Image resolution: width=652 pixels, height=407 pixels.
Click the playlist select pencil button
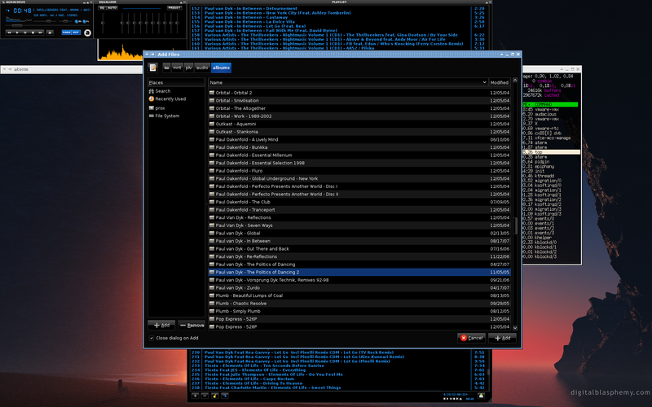(x=215, y=396)
